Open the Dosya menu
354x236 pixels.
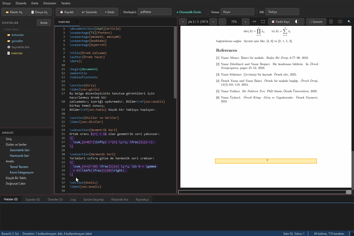coord(7,3)
